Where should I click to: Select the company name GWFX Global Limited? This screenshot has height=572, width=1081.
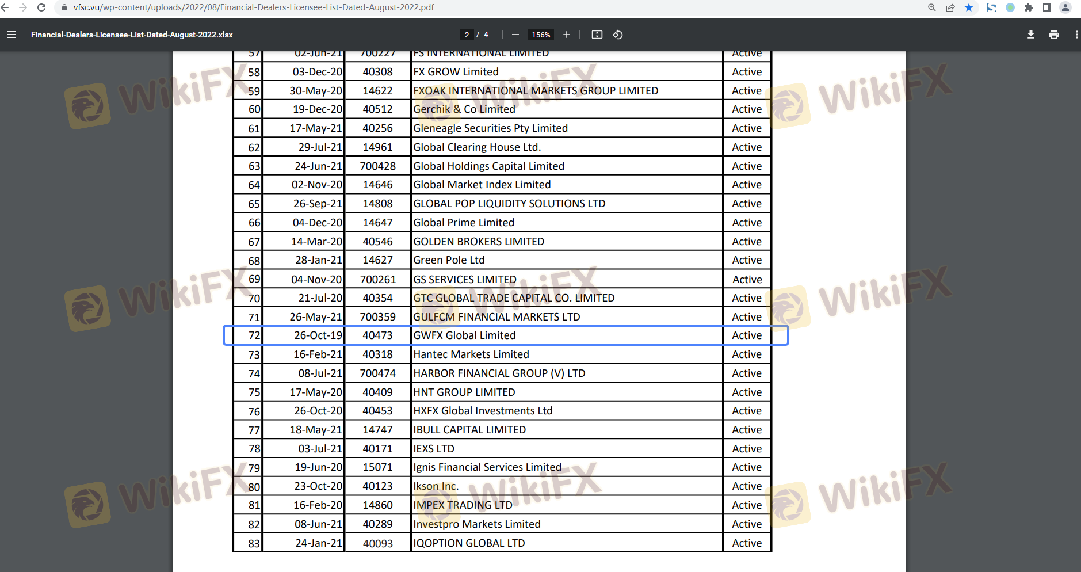[464, 335]
